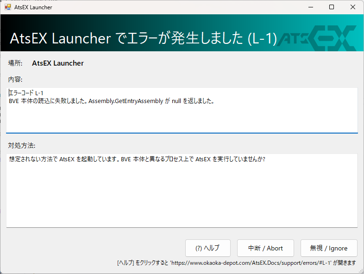Close the AtsEX Launcher error dialog
This screenshot has width=364, height=274.
[x=352, y=7]
